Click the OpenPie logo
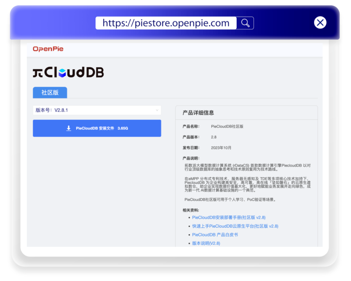Viewport: 351px width, 281px height. [x=48, y=49]
